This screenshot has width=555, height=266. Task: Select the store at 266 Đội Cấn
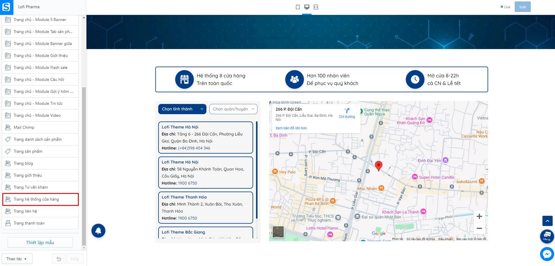pyautogui.click(x=206, y=138)
